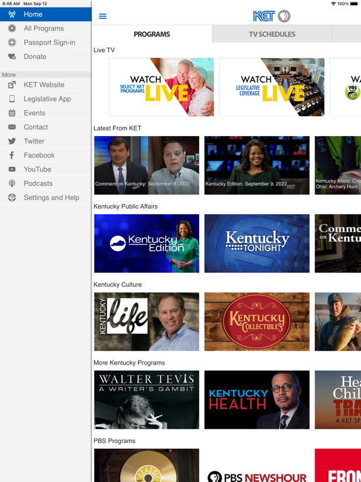
Task: Tap the More section label in sidebar
Action: 9,75
